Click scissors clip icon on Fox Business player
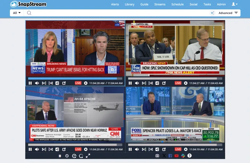Screen dimensions: 250x163 [x=144, y=149]
